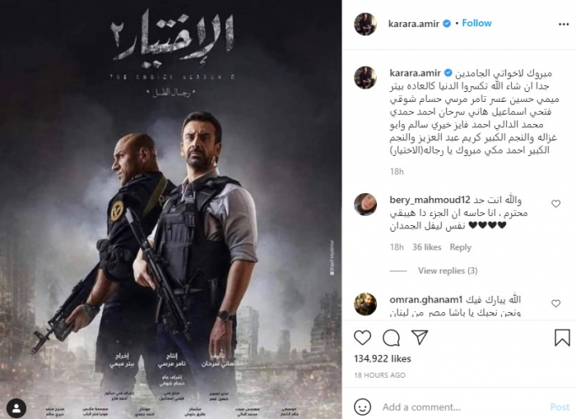This screenshot has width=576, height=419.
Task: Open the karara.amir username in header
Action: coord(414,24)
